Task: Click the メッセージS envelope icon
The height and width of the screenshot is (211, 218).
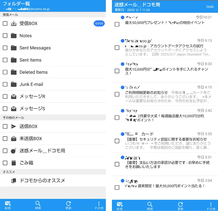Action: point(14,109)
